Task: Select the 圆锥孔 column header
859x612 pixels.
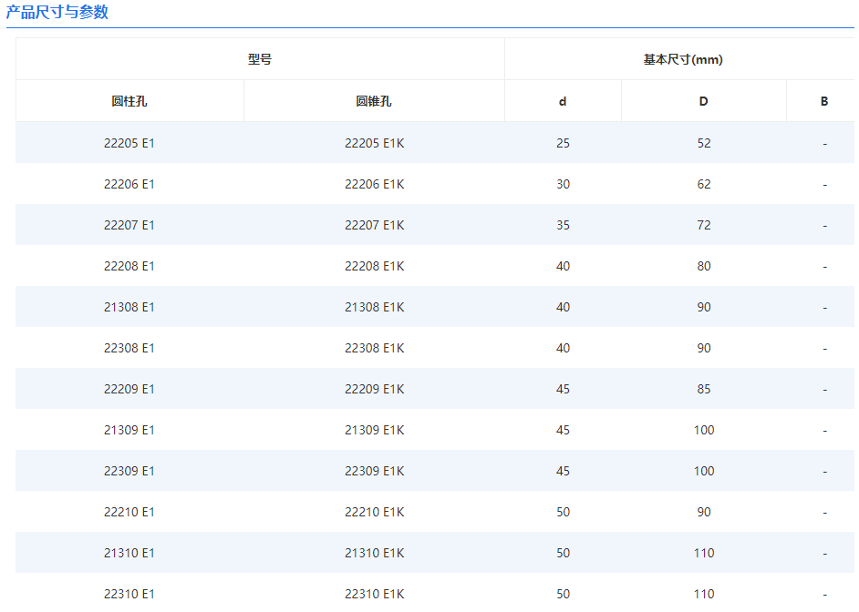Action: click(374, 101)
